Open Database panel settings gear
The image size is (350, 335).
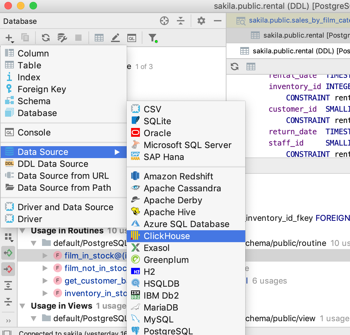pos(201,21)
